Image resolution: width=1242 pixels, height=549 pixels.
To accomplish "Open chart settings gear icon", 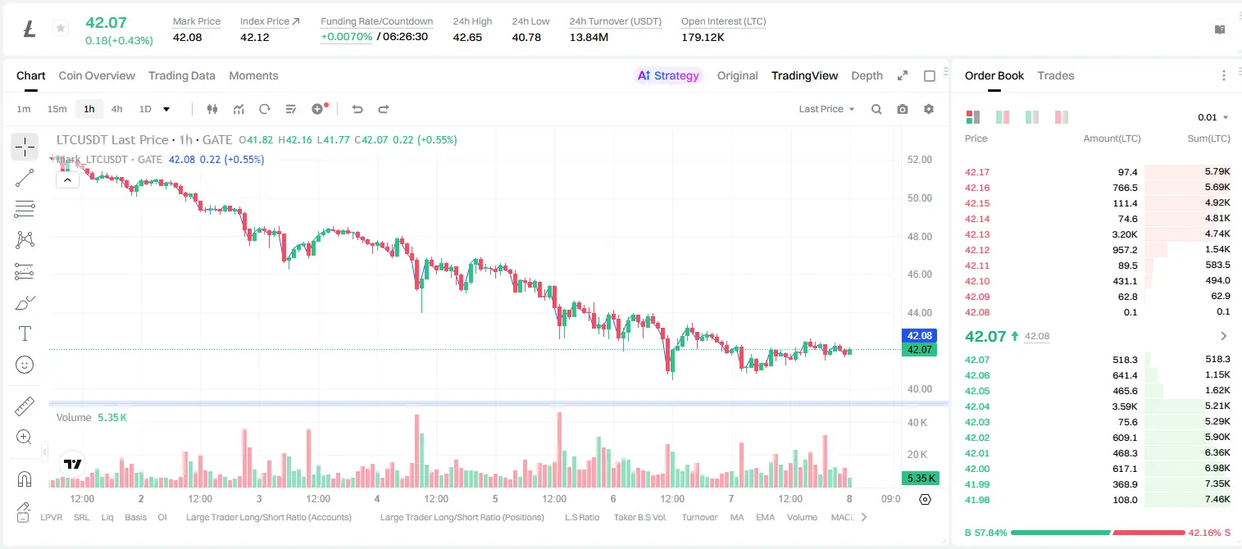I will point(929,109).
